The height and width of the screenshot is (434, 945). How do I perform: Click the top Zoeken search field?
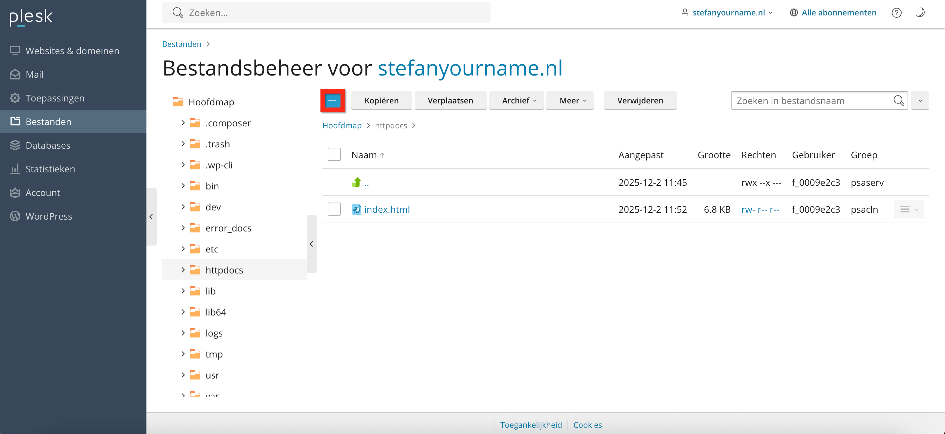click(326, 13)
